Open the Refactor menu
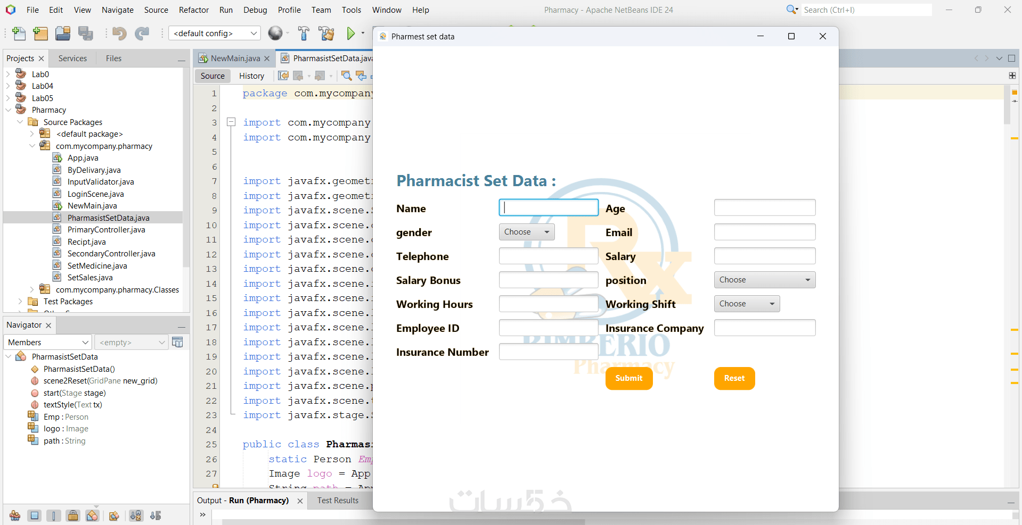Screen dimensions: 1022x525 pyautogui.click(x=194, y=10)
